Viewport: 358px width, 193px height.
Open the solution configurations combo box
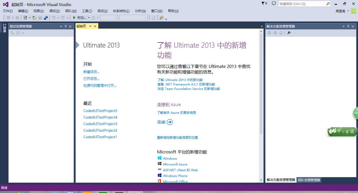coord(109,18)
